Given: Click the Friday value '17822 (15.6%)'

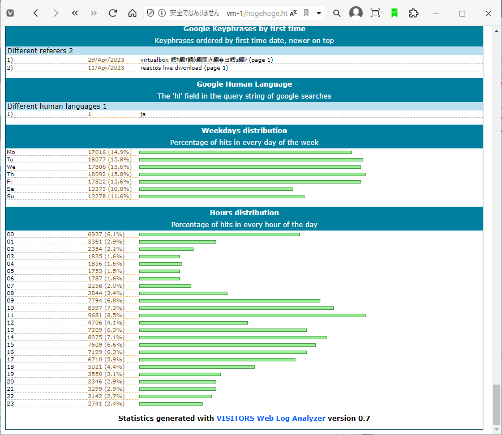Looking at the screenshot, I should tap(110, 182).
